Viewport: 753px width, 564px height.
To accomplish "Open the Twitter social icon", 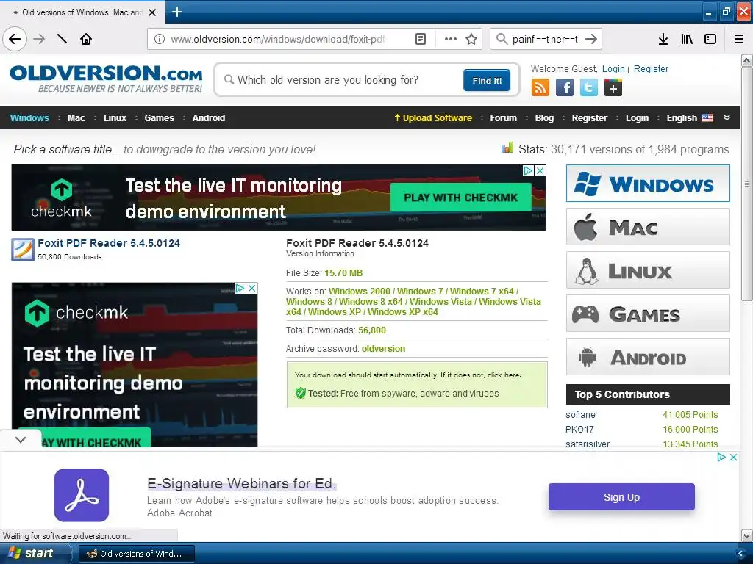I will (589, 88).
